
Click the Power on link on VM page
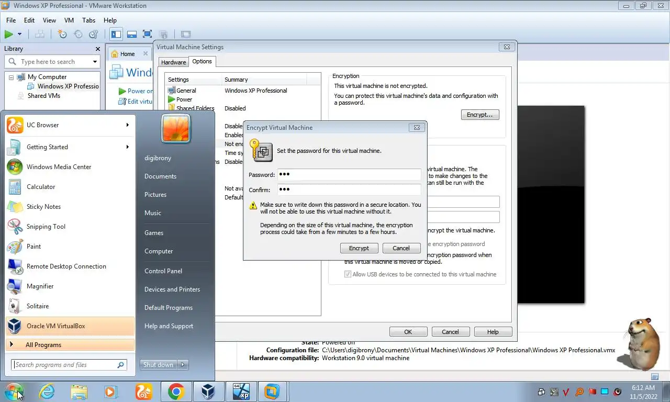pyautogui.click(x=136, y=91)
